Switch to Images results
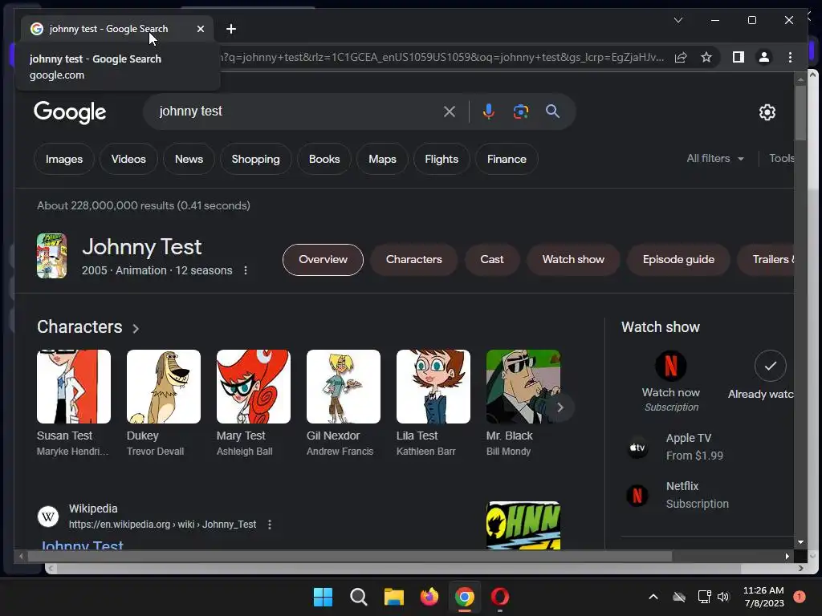Screen dimensions: 822x616 coord(64,159)
